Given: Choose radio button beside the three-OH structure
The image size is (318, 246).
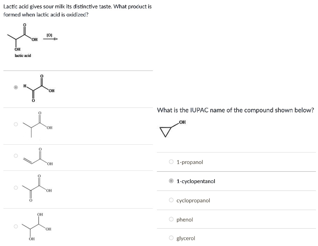Looking at the screenshot, I should [16, 226].
